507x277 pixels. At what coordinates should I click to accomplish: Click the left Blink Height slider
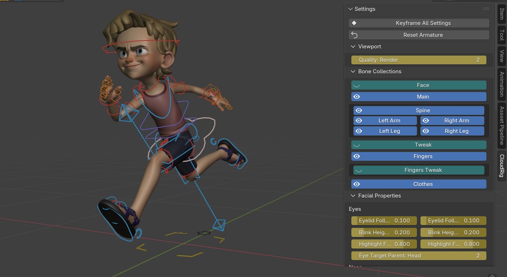[x=384, y=233]
